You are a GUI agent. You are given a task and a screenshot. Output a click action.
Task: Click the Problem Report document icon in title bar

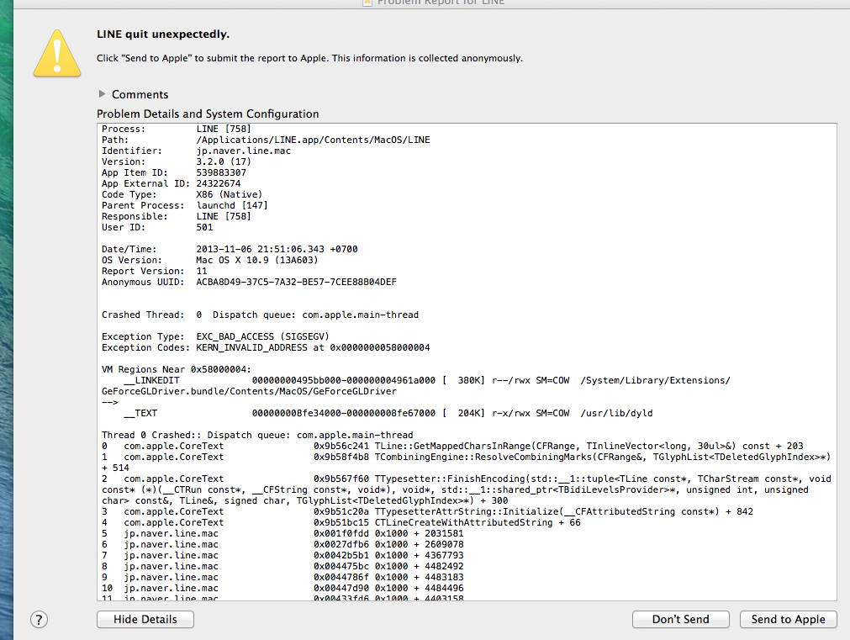point(367,3)
